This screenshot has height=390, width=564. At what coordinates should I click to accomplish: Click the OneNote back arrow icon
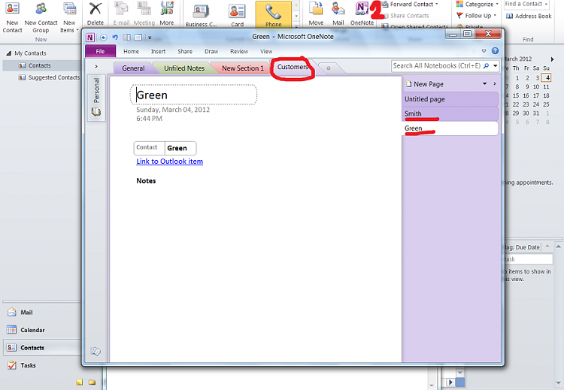click(103, 38)
